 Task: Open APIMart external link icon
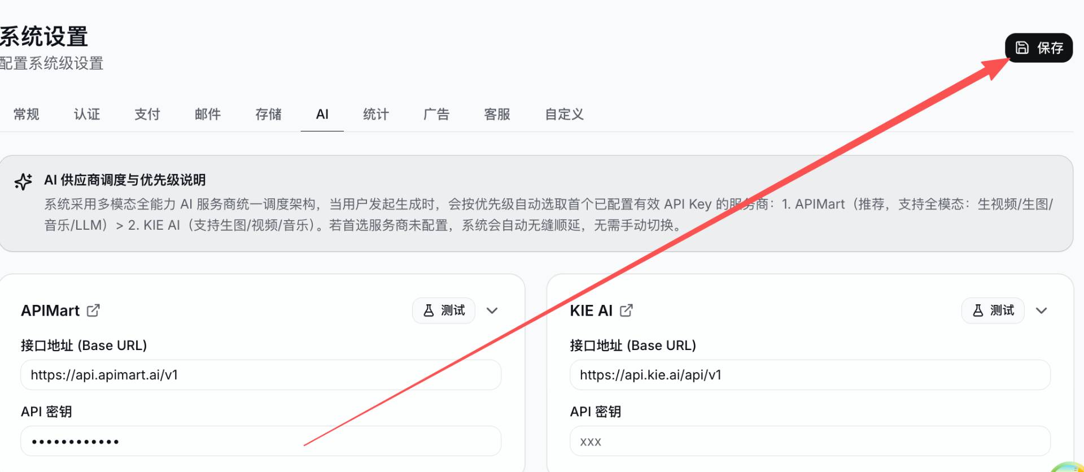93,311
